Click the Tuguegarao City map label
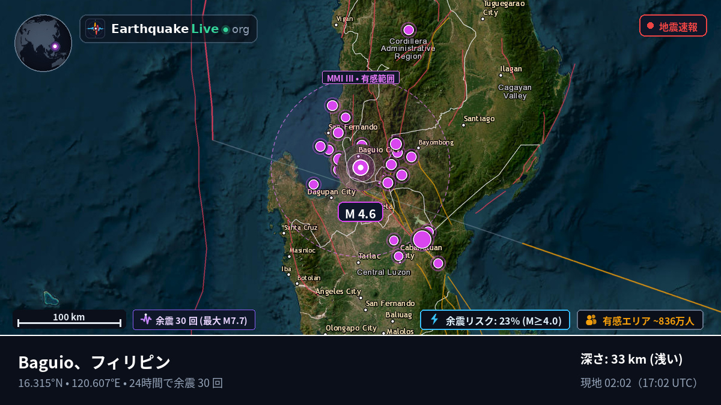 pos(503,8)
